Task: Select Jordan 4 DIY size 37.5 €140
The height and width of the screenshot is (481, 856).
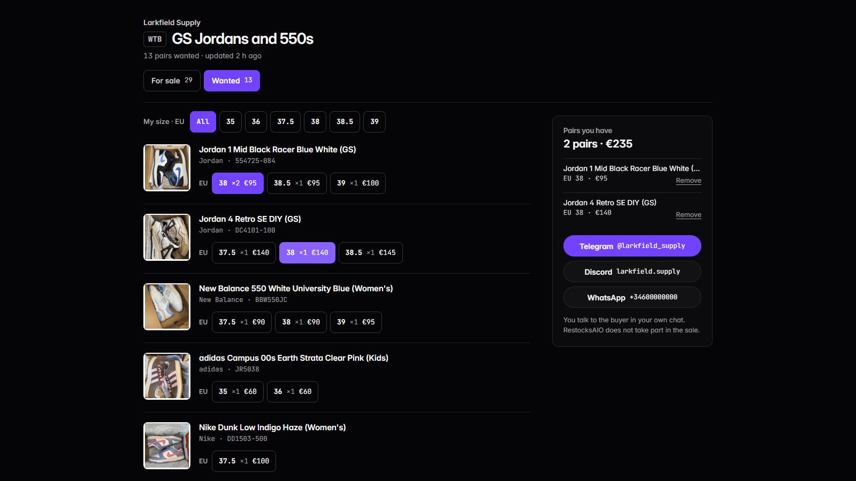Action: tap(244, 253)
